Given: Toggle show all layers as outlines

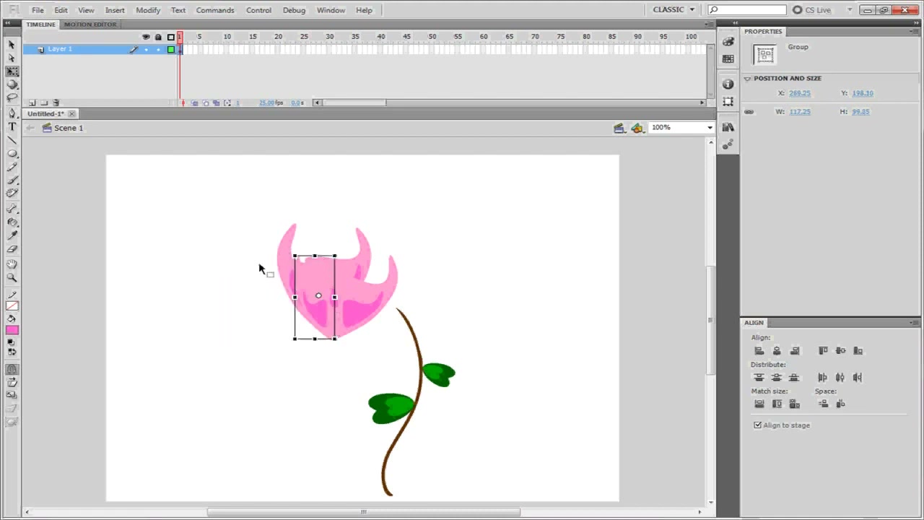Looking at the screenshot, I should click(x=170, y=37).
